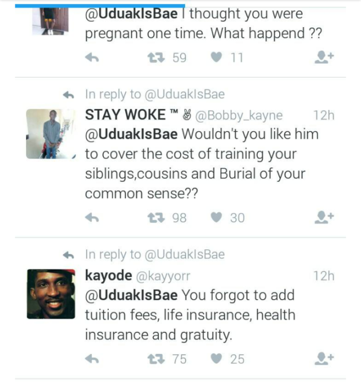Screen dimensions: 361x386
Task: Open the @Bobby_kayne handle link
Action: [239, 116]
